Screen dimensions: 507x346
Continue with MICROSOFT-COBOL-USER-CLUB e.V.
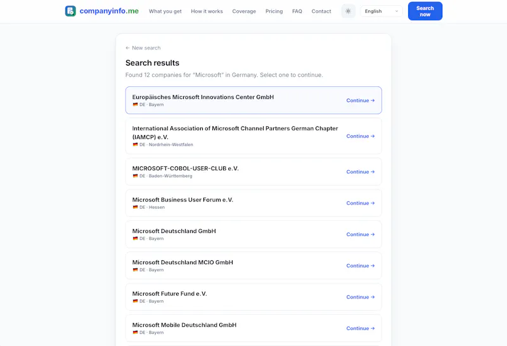pyautogui.click(x=360, y=171)
